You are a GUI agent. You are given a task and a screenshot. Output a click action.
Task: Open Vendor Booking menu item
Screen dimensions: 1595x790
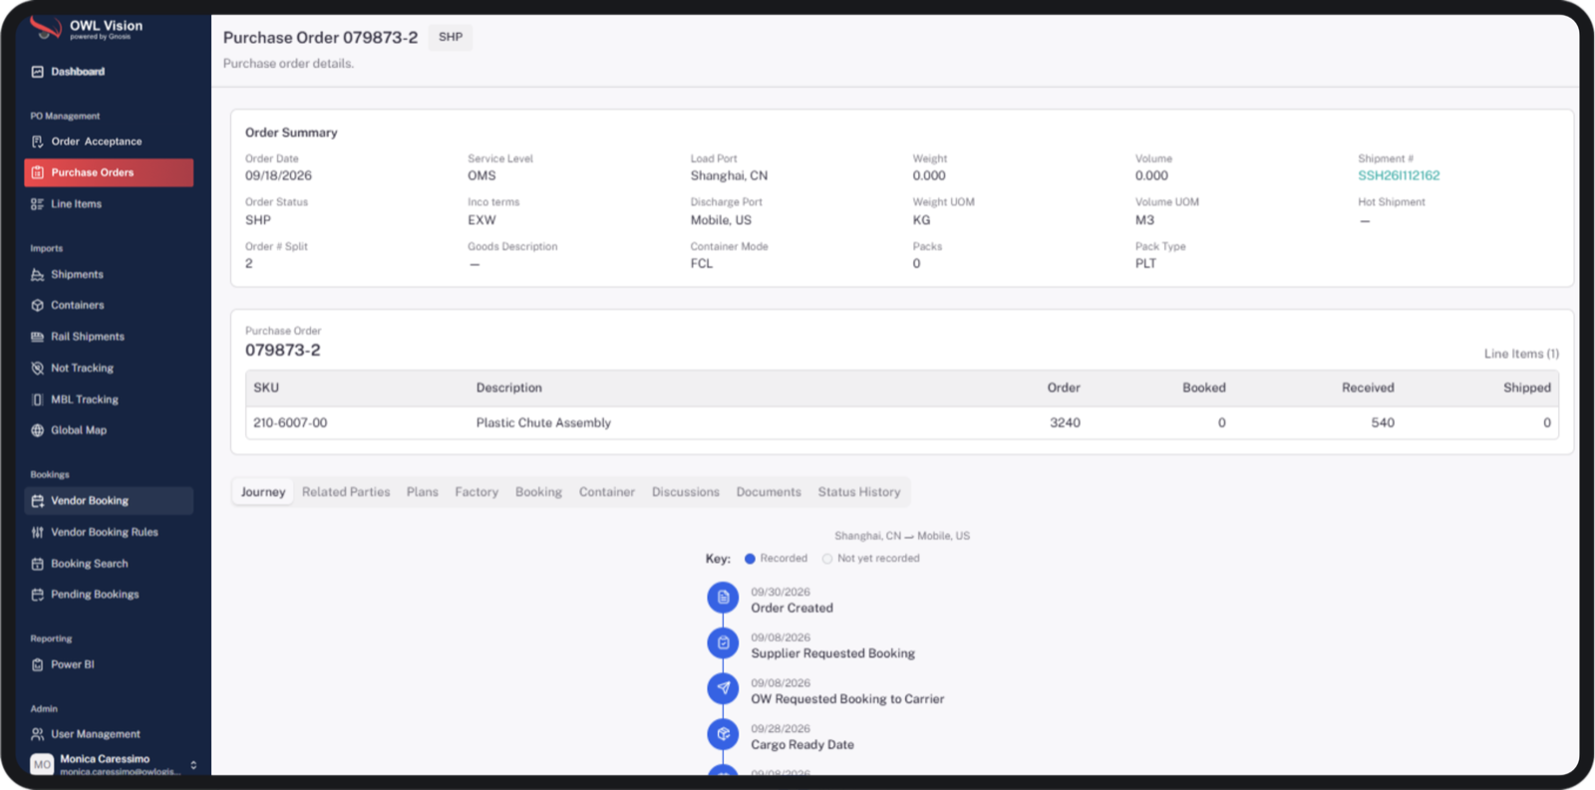[109, 501]
